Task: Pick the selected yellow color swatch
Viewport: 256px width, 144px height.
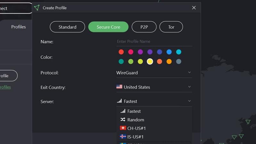Action: (x=150, y=61)
